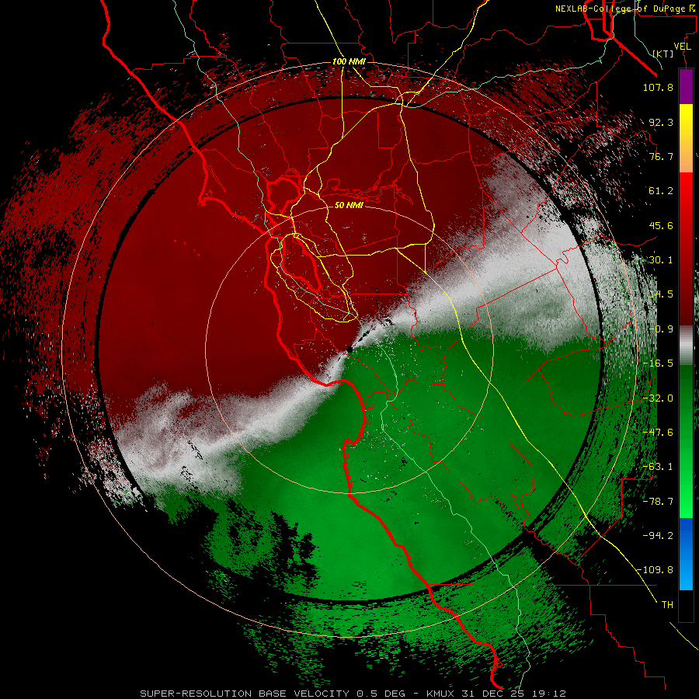
Task: Click the -94.2 velocity scale value
Action: pos(658,536)
